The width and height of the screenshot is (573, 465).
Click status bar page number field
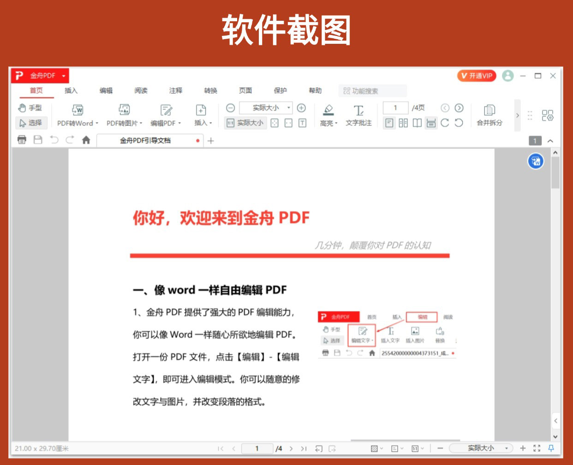click(x=257, y=448)
